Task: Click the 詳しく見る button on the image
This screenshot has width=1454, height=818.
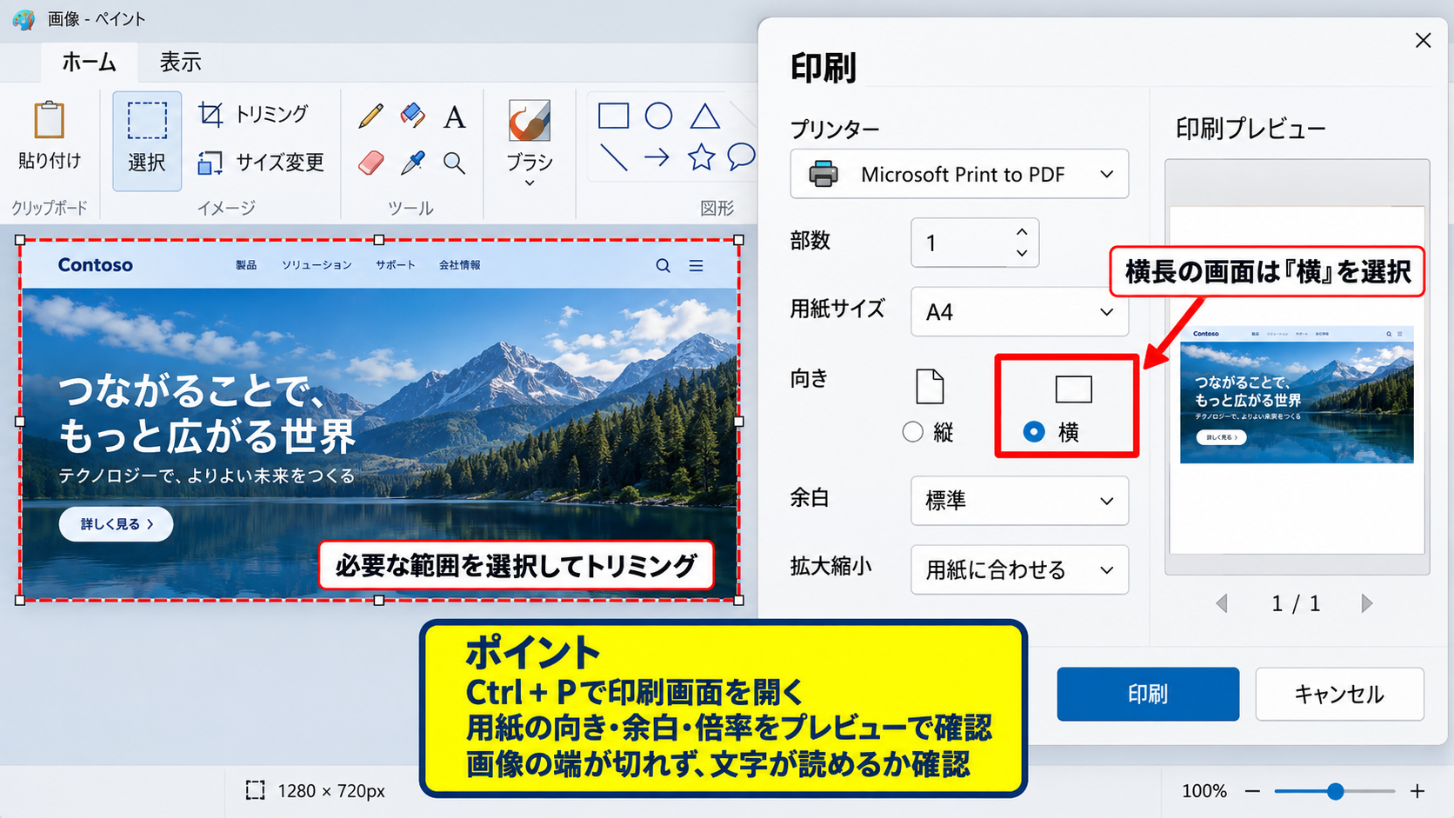Action: click(116, 524)
